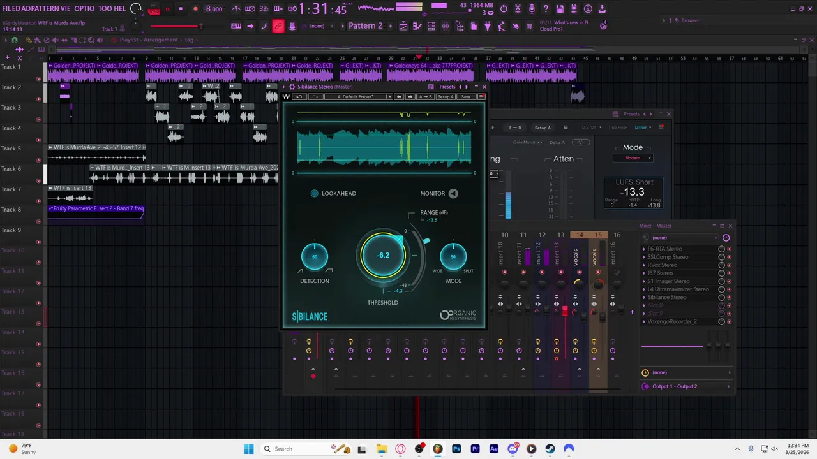The width and height of the screenshot is (817, 459).
Task: Click Setup A in the Sibilance toolbar
Action: pyautogui.click(x=446, y=97)
